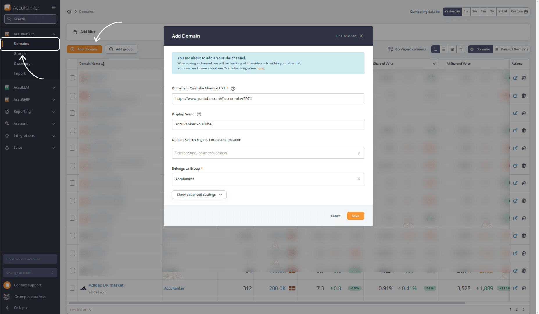Screen dimensions: 539x314
Task: Select the indented list view icon
Action: click(x=461, y=49)
